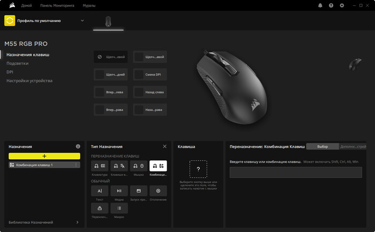
Task: Choose the Media assignment type icon
Action: click(119, 191)
